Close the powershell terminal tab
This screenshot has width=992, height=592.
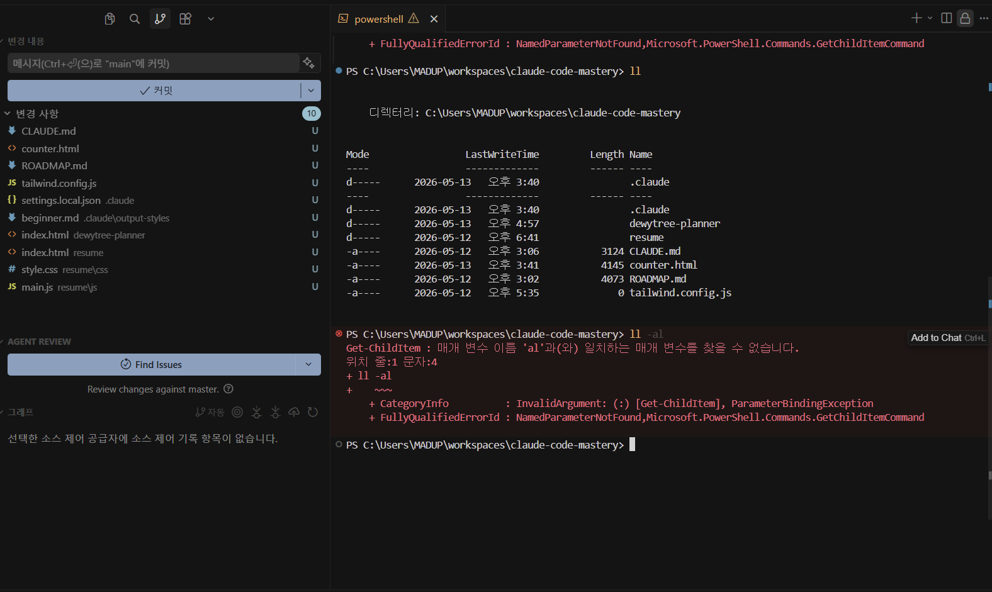click(x=434, y=19)
